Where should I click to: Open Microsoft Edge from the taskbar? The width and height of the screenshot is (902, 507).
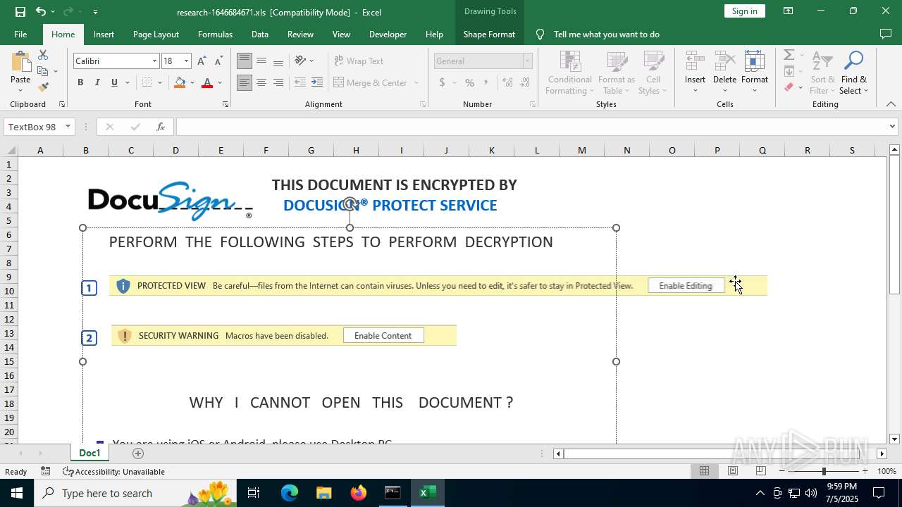pos(290,493)
